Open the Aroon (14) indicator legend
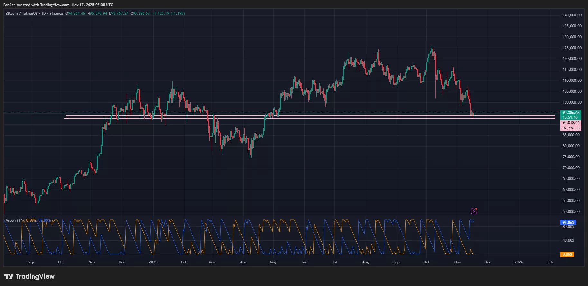This screenshot has width=588, height=286. pyautogui.click(x=15, y=220)
